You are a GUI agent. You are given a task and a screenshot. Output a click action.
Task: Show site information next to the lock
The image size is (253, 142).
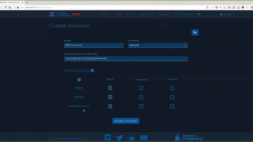tap(15, 7)
